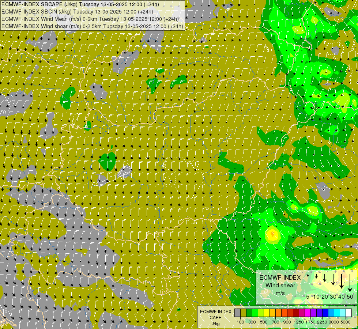The image size is (358, 329).
Task: Click the 500 value on CAPE scale
Action: pos(264,322)
